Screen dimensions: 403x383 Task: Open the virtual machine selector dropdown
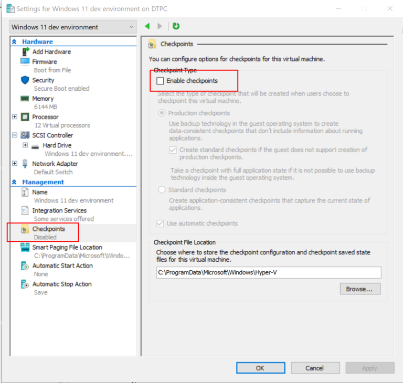73,27
